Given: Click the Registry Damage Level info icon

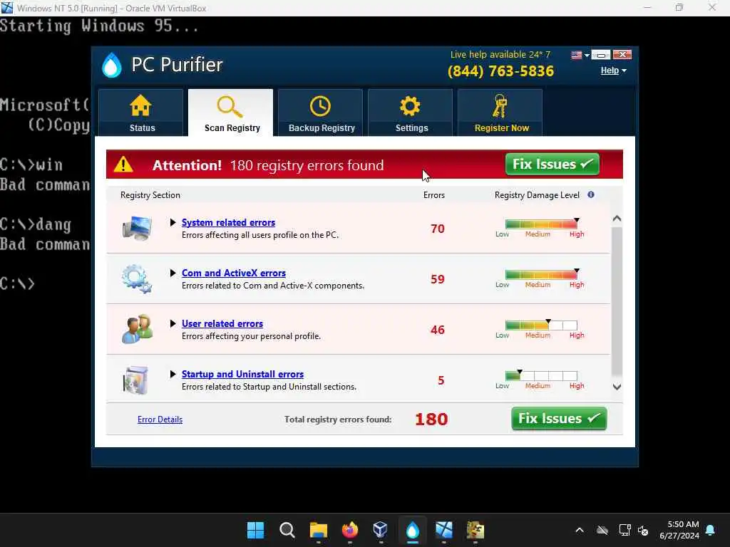Looking at the screenshot, I should click(591, 195).
